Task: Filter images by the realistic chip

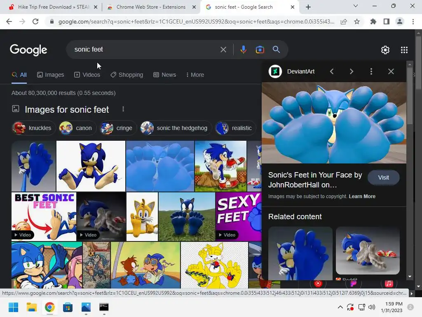Action: pyautogui.click(x=235, y=128)
